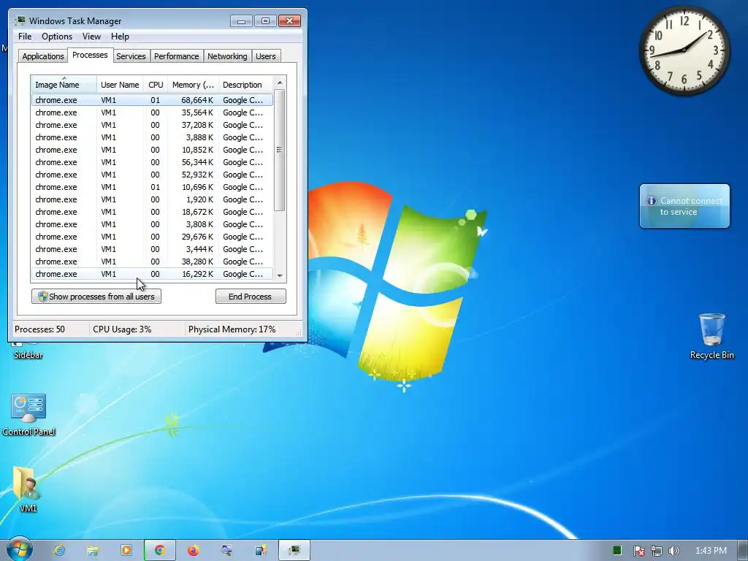Click the CPU Usage: 3% status text
This screenshot has height=561, width=748.
pyautogui.click(x=122, y=329)
